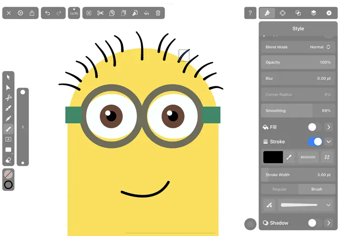340x236 pixels.
Task: Click the Stroke Width 3.00 pt slider
Action: coord(298,175)
